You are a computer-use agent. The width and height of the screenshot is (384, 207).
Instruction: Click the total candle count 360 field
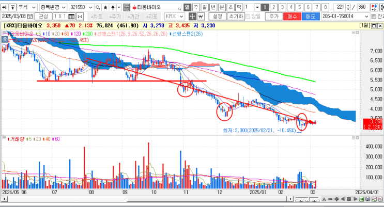362,7
